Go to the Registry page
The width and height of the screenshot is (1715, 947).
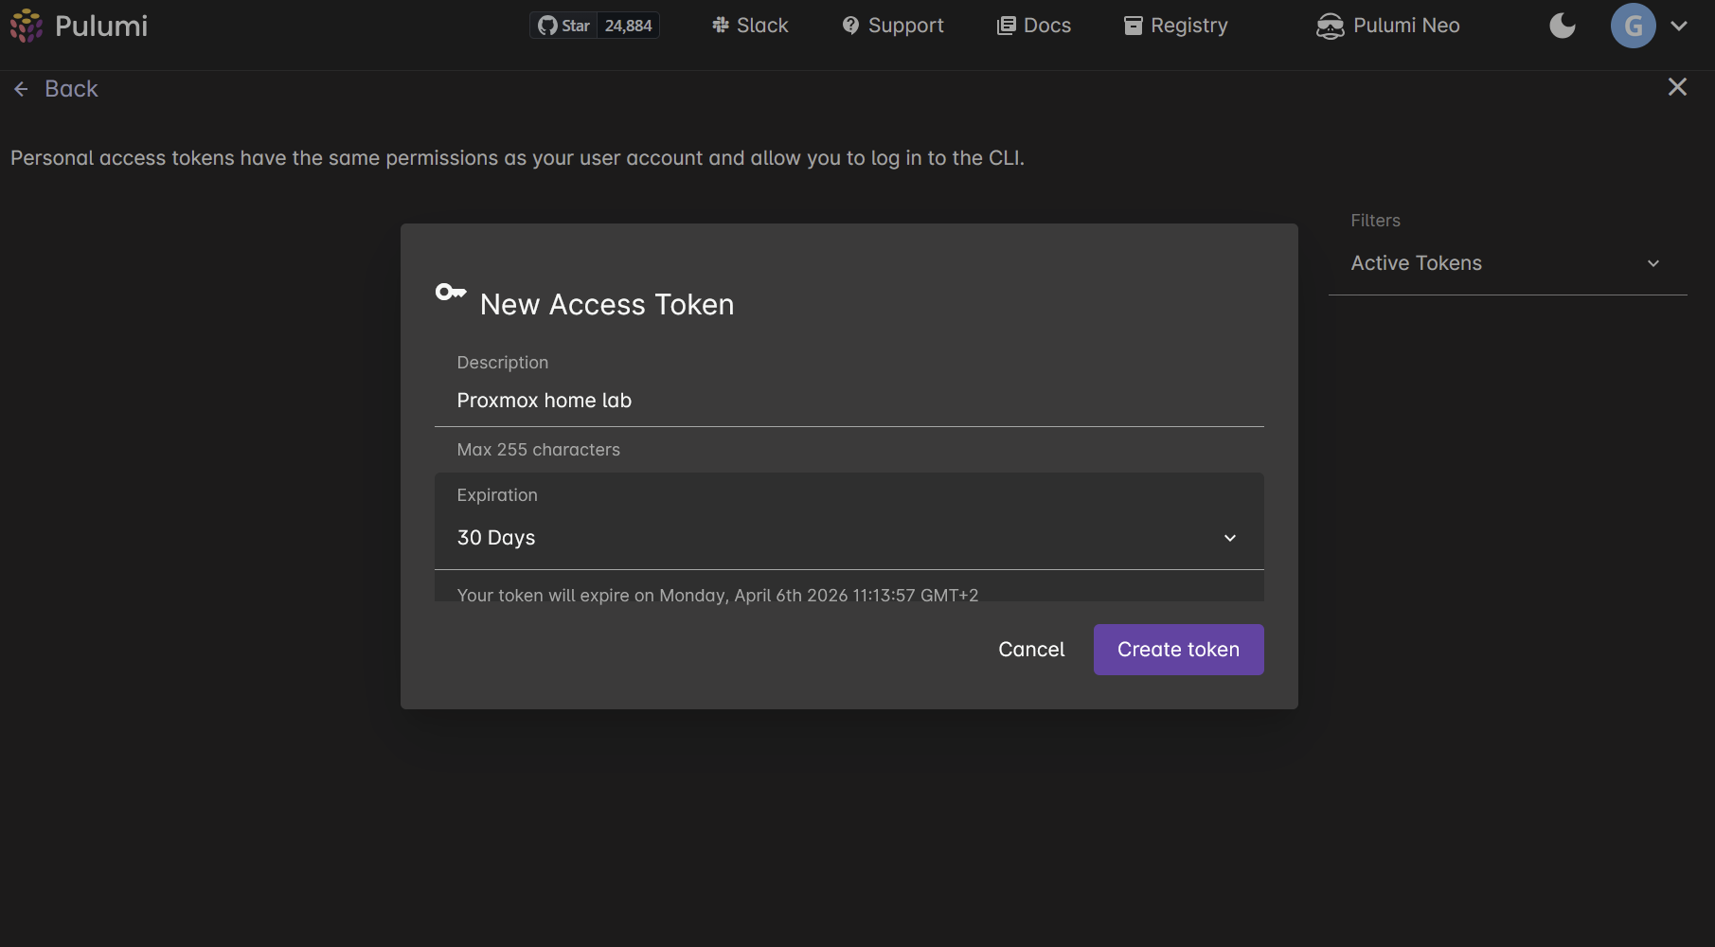1176,26
